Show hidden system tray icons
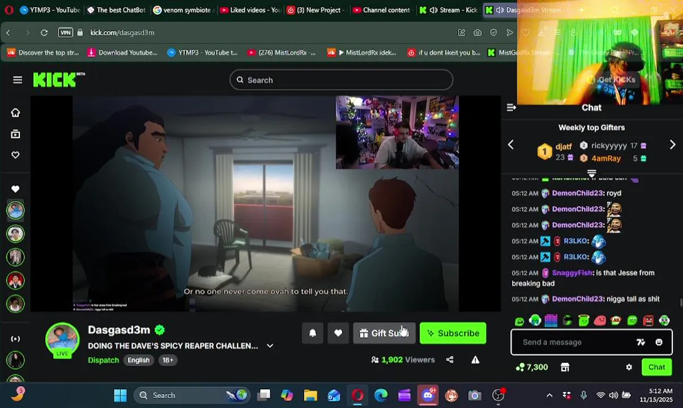Screen dimensions: 683x408 (x=549, y=396)
